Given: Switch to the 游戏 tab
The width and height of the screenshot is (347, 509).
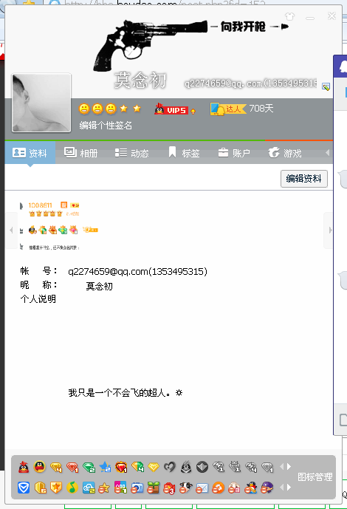Looking at the screenshot, I should coord(285,153).
